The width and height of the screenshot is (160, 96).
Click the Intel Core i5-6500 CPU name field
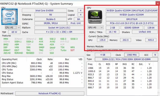(44, 10)
